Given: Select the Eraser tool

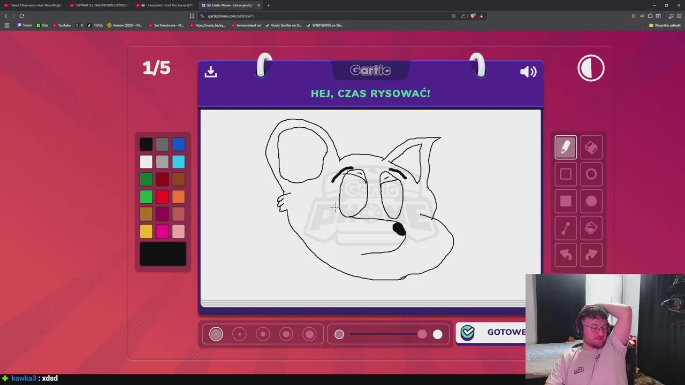Looking at the screenshot, I should tap(591, 148).
